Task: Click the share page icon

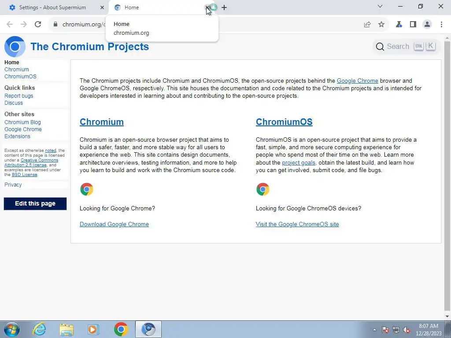Action: tap(367, 25)
